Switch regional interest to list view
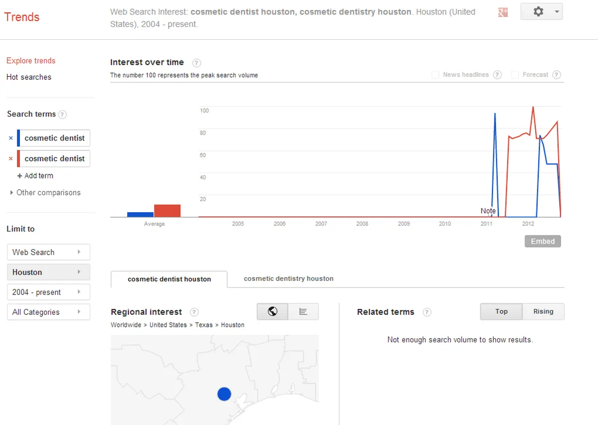 (x=303, y=311)
